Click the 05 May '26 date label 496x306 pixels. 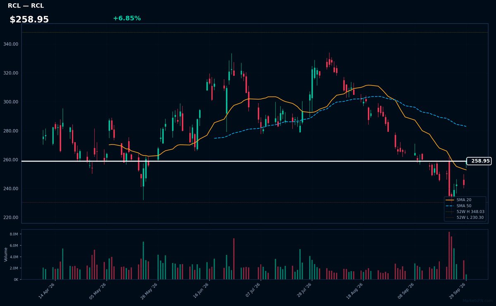98,291
